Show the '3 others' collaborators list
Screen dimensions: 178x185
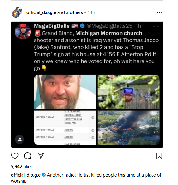pos(75,12)
